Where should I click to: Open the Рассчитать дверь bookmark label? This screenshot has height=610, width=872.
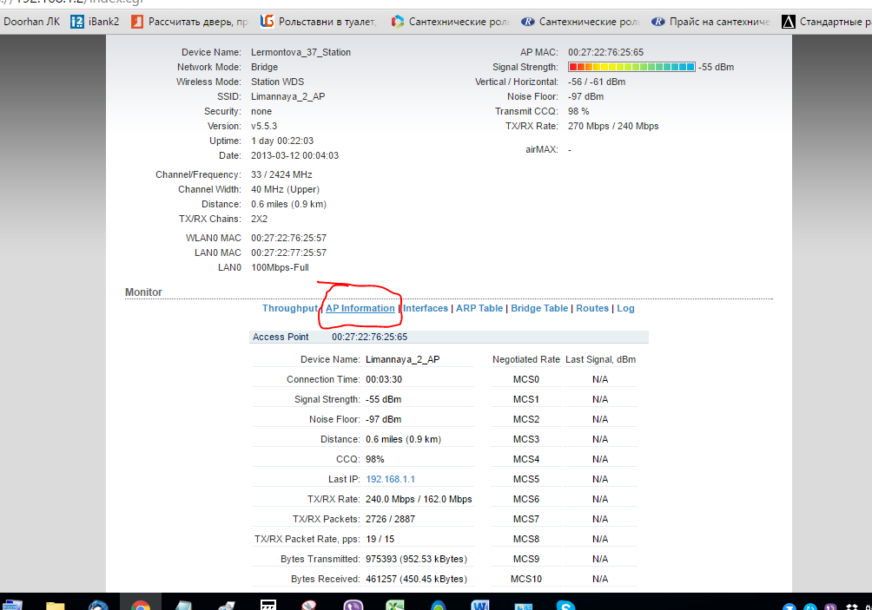click(x=198, y=22)
